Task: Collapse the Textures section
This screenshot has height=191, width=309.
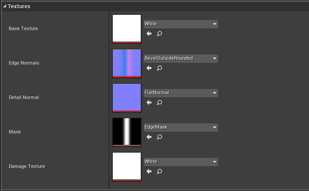Action: tap(5, 7)
